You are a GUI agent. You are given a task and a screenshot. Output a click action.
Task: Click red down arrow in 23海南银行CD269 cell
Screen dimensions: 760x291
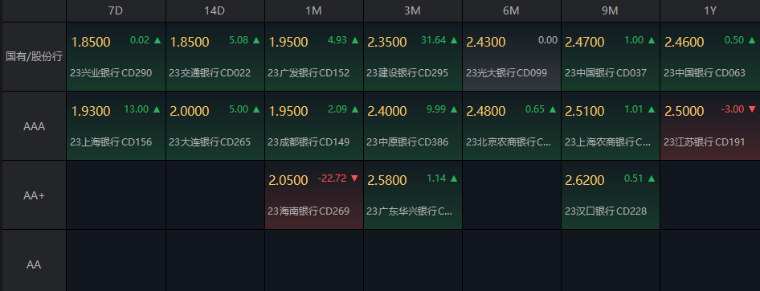pos(354,178)
